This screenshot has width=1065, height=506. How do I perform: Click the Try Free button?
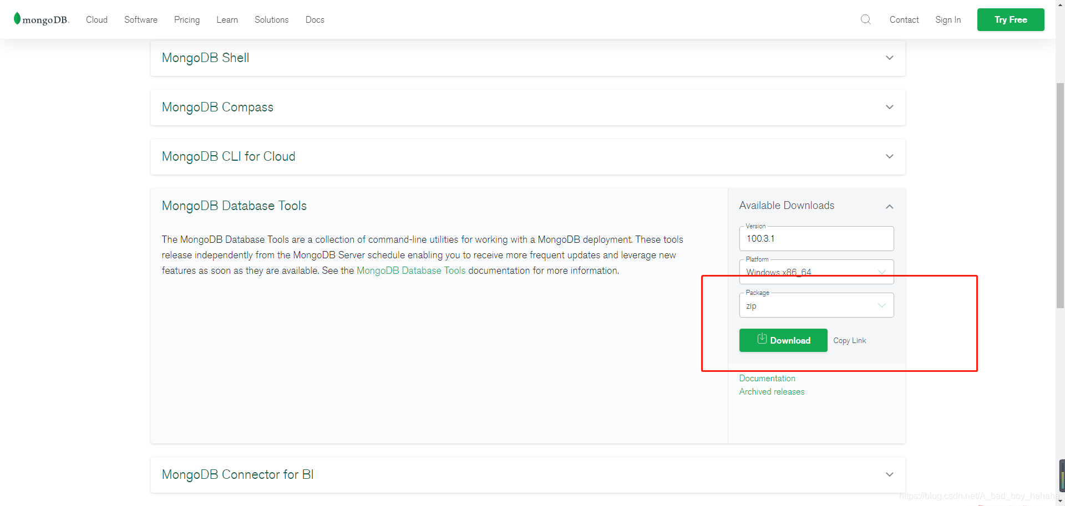tap(1011, 19)
